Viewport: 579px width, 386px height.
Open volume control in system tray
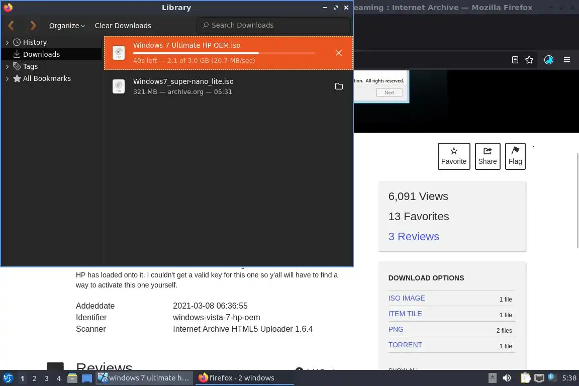(x=507, y=378)
